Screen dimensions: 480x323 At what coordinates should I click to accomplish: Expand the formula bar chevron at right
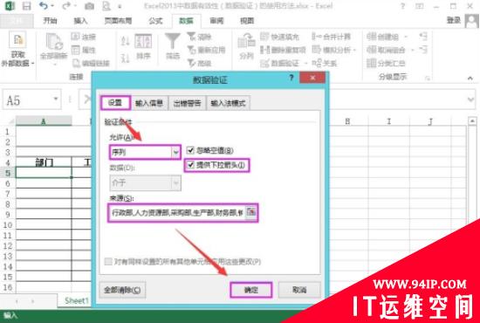point(470,100)
